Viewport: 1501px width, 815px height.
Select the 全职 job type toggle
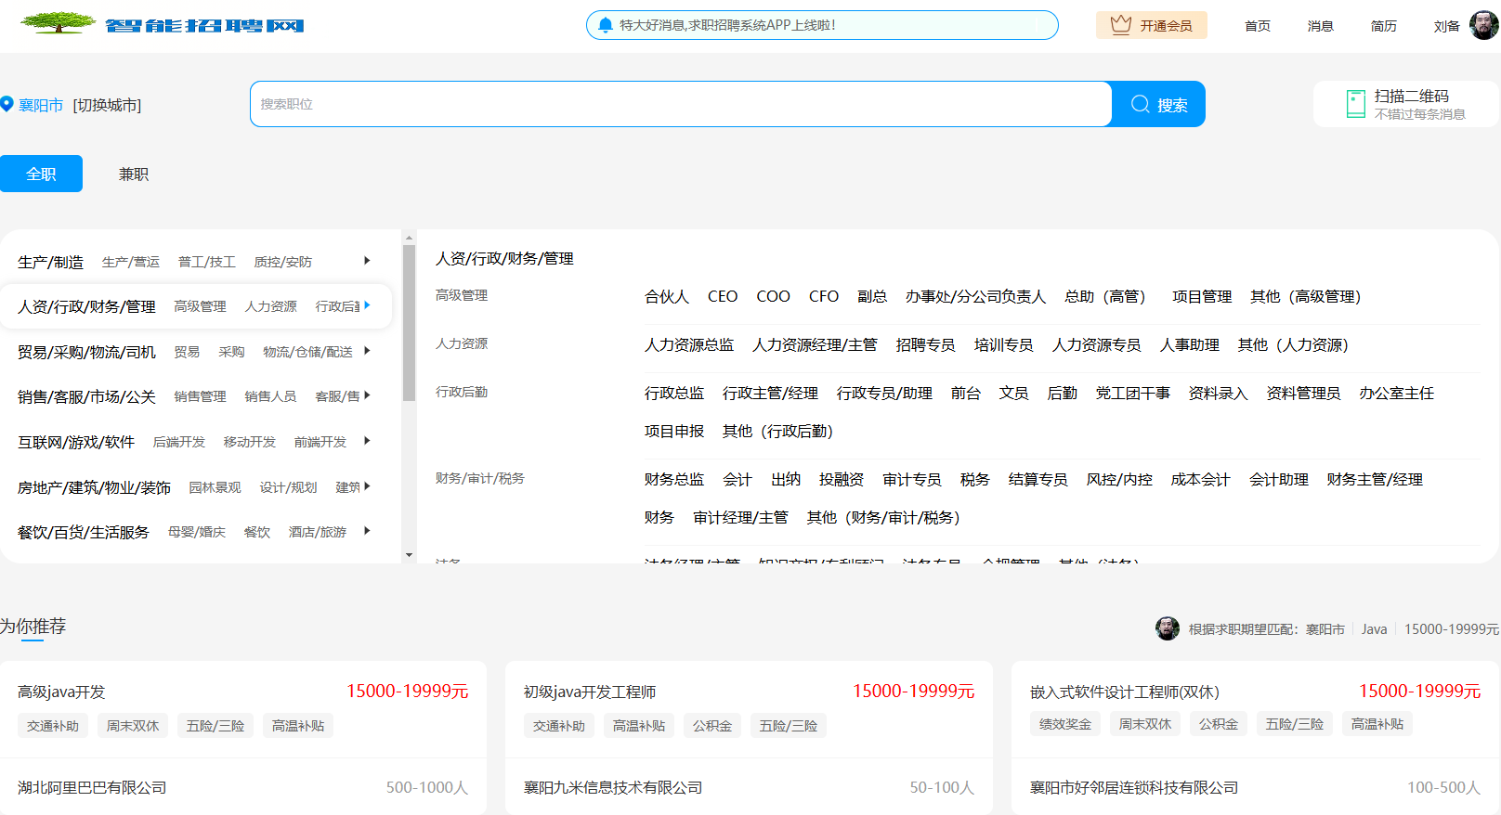(41, 175)
